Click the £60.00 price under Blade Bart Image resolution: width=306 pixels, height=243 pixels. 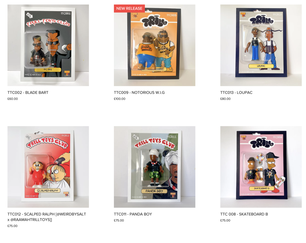(x=13, y=99)
